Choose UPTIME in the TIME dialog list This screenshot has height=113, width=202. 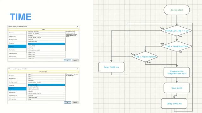pos(46,48)
